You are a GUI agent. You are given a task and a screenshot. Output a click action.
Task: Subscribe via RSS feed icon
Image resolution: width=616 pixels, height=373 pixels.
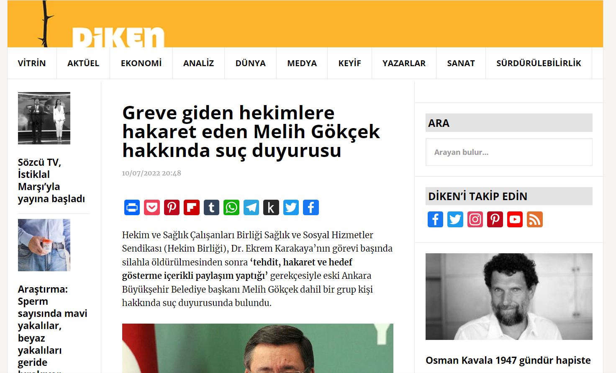click(535, 219)
